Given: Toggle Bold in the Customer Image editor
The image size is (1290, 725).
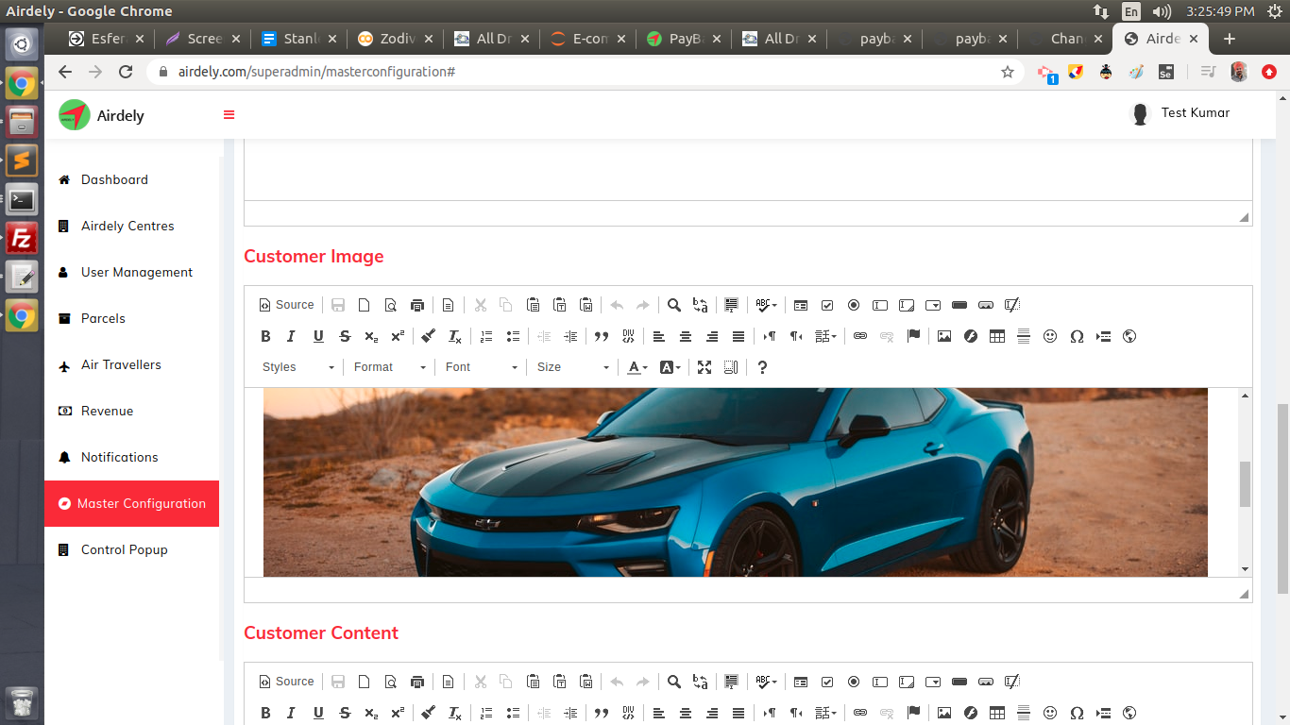Looking at the screenshot, I should click(265, 336).
